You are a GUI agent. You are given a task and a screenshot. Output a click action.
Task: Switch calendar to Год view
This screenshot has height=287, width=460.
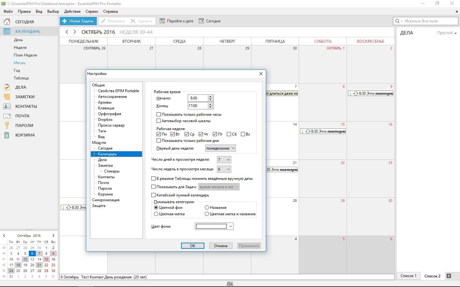pyautogui.click(x=17, y=70)
